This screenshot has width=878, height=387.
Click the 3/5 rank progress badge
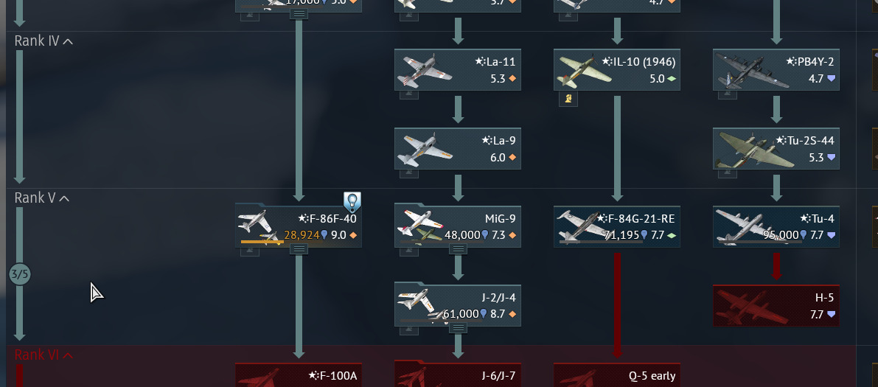tap(20, 274)
